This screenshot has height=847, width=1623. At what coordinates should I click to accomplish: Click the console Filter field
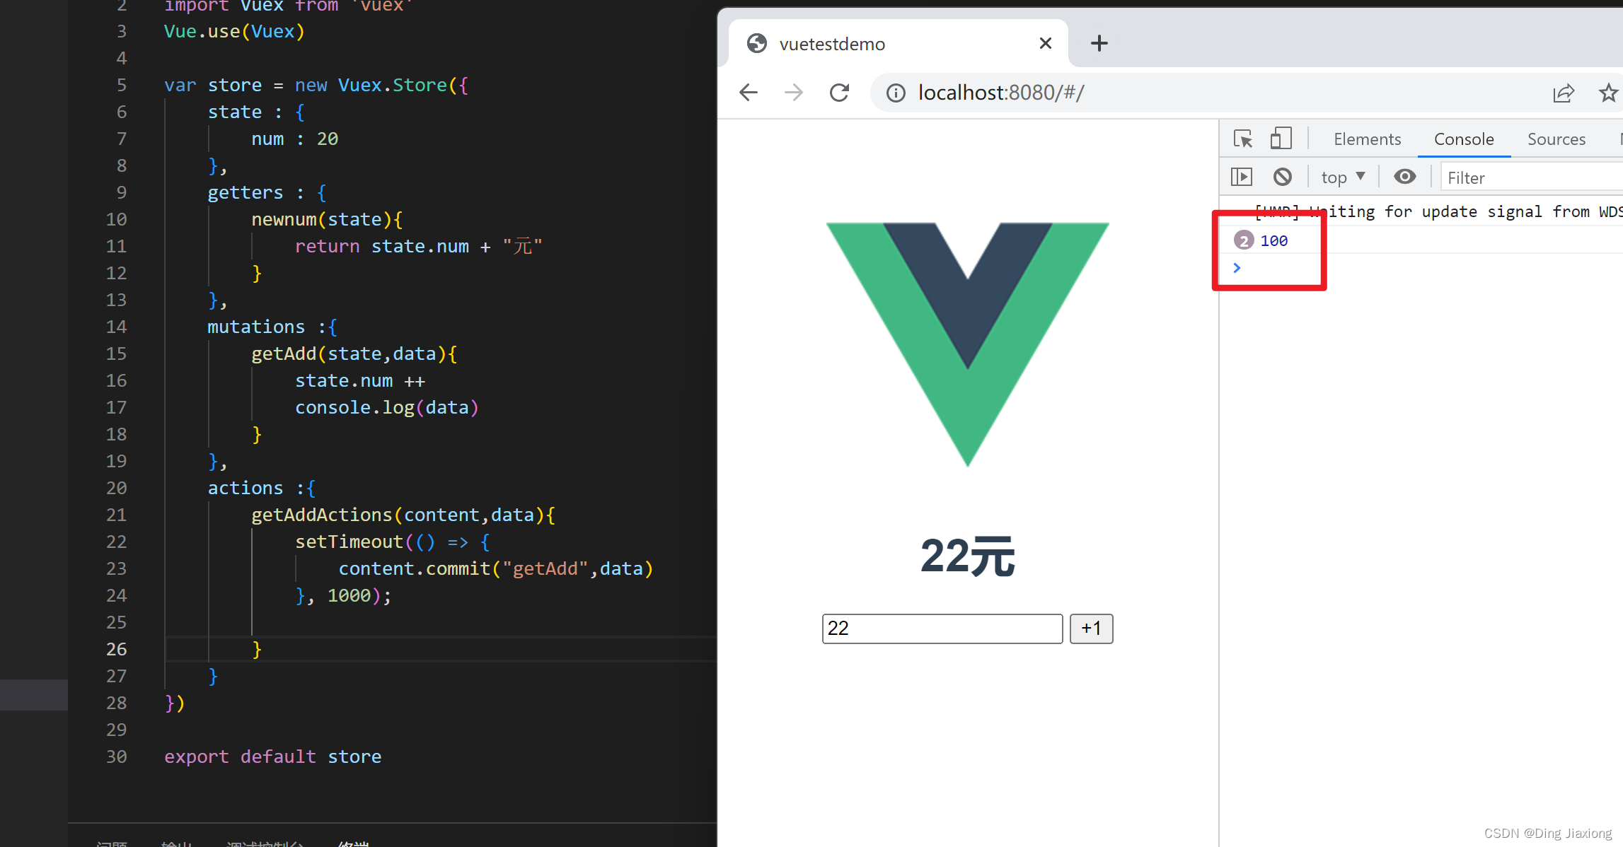click(1532, 177)
